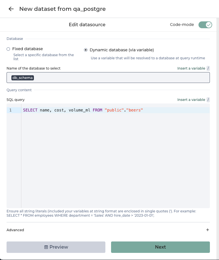
Task: Click Insert a variable above database name
Action: coord(191,68)
